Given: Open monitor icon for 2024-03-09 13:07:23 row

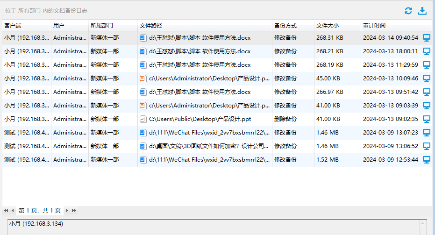Looking at the screenshot, I should tap(427, 133).
